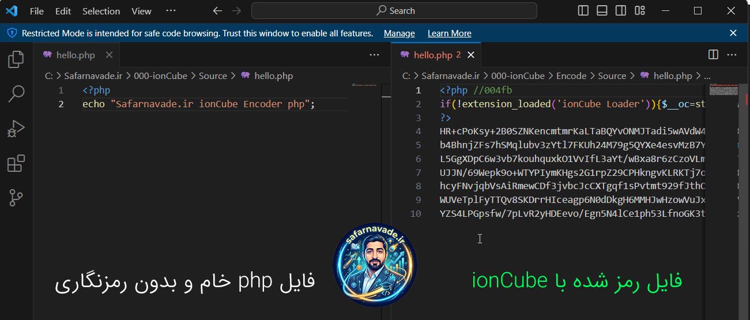Split the right editor group
The image size is (750, 320).
[x=713, y=55]
